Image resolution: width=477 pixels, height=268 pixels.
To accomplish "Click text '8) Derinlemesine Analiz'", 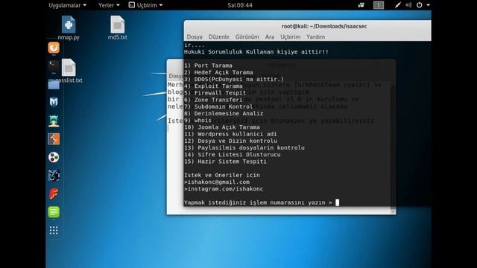I will [224, 113].
